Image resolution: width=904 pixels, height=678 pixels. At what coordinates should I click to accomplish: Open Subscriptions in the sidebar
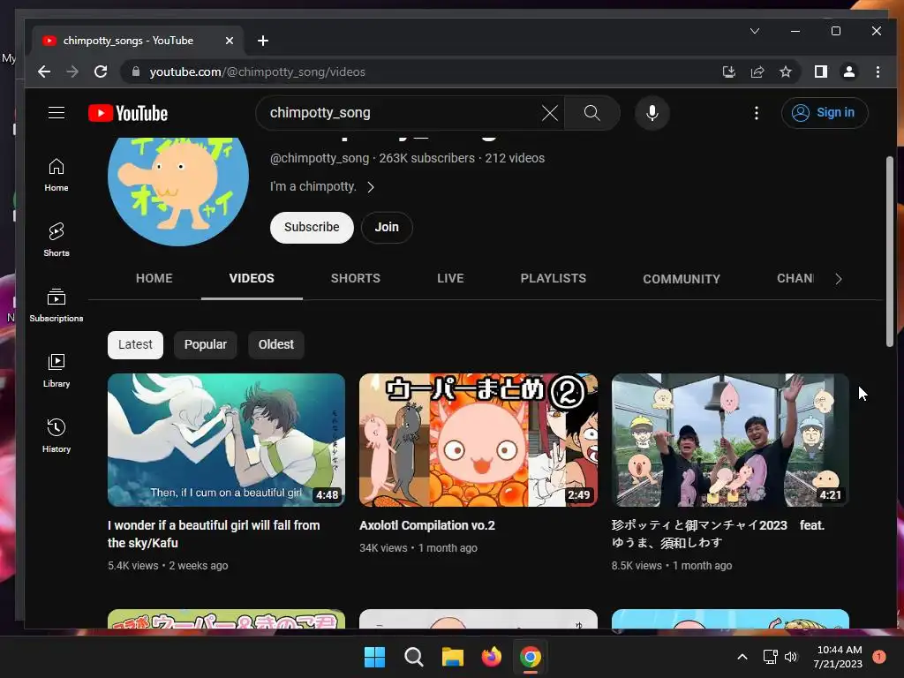coord(56,305)
